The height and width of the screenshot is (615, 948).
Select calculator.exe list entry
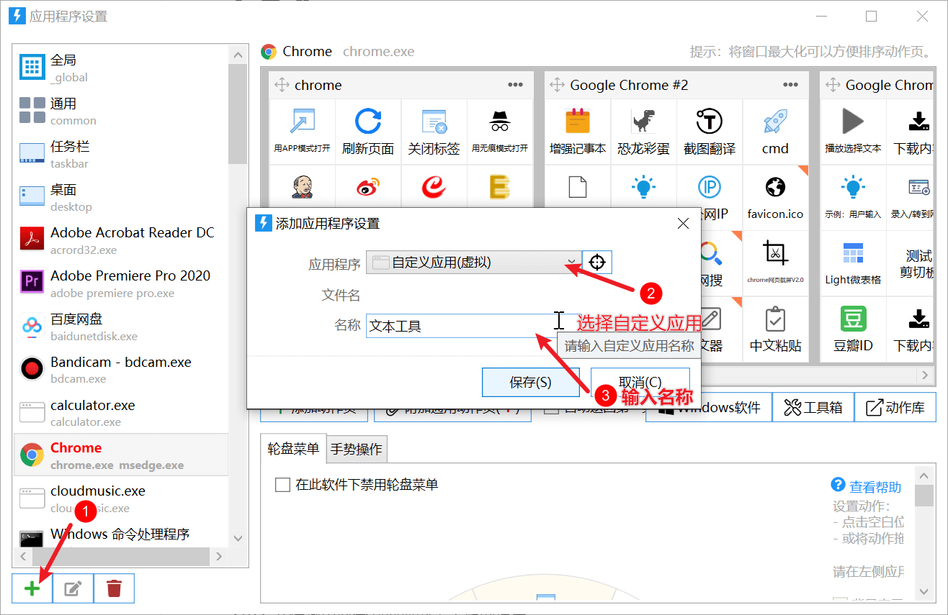coord(121,413)
